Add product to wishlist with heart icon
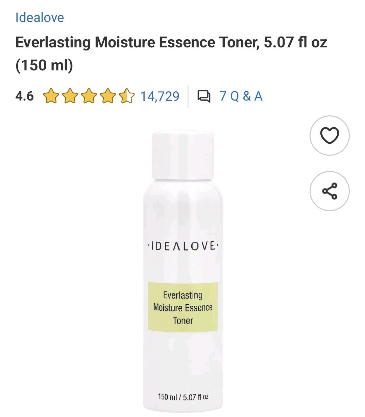Image resolution: width=365 pixels, height=417 pixels. 330,136
